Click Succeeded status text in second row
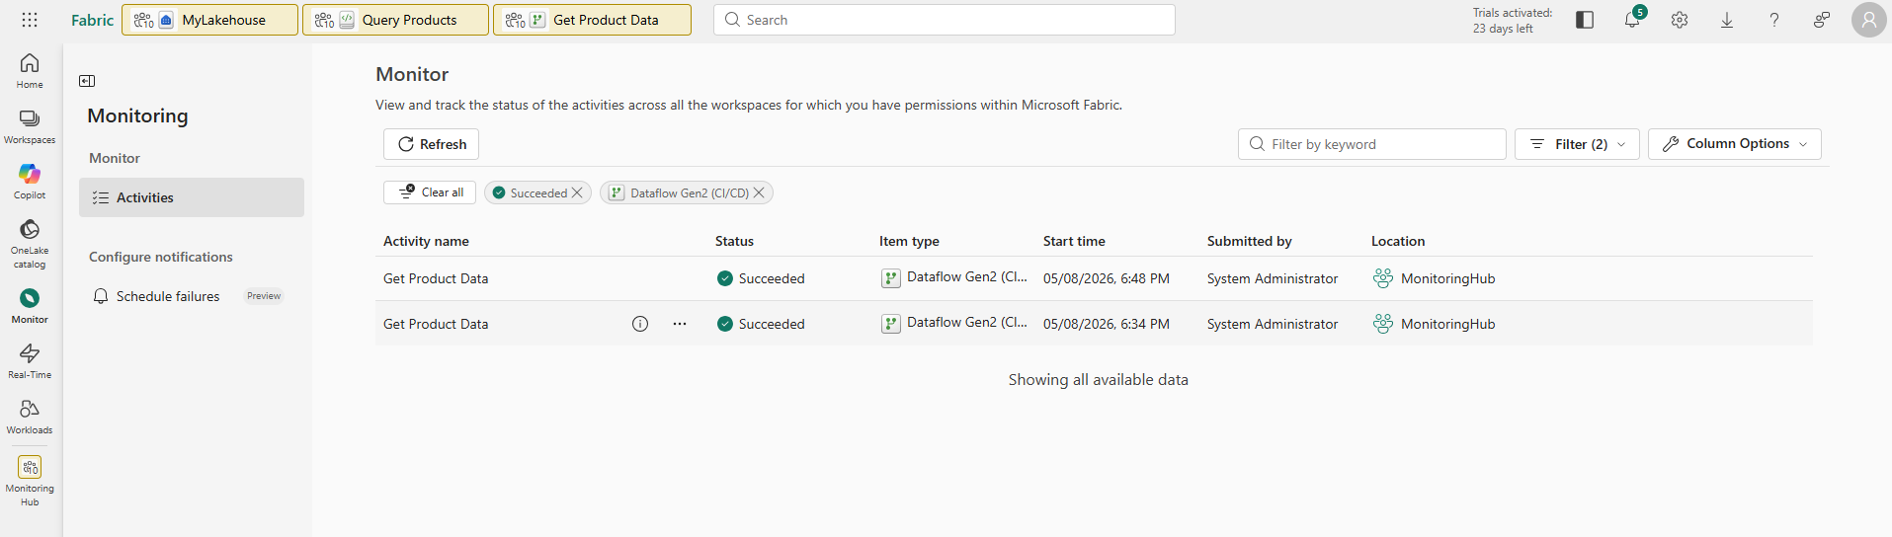 coord(772,324)
